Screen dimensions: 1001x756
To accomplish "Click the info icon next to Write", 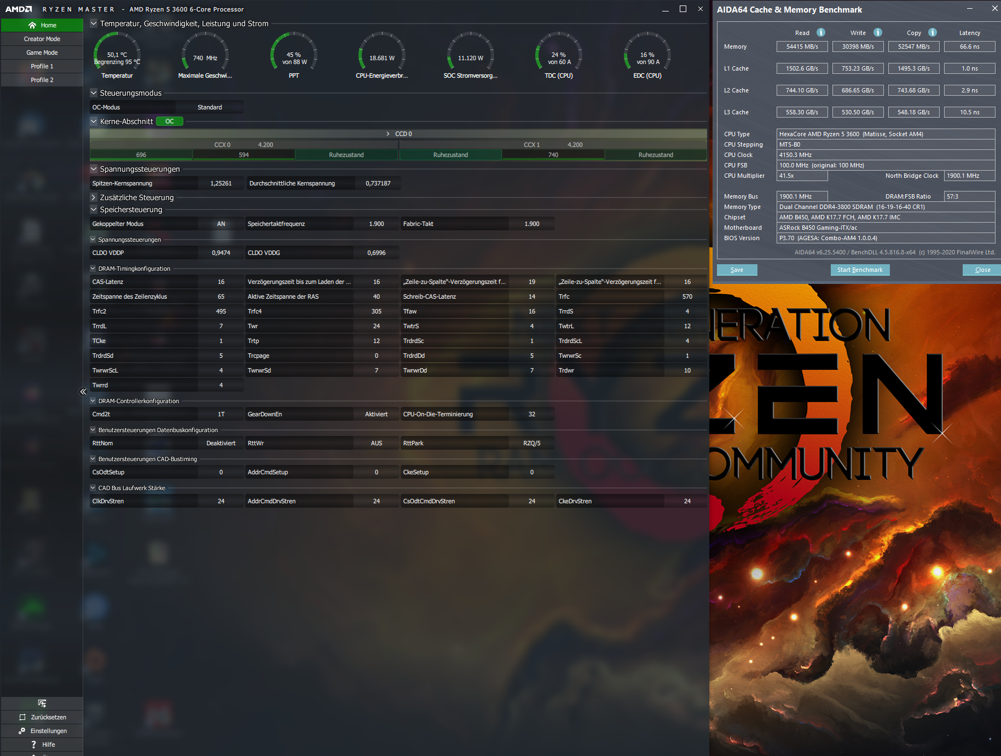I will pyautogui.click(x=878, y=32).
